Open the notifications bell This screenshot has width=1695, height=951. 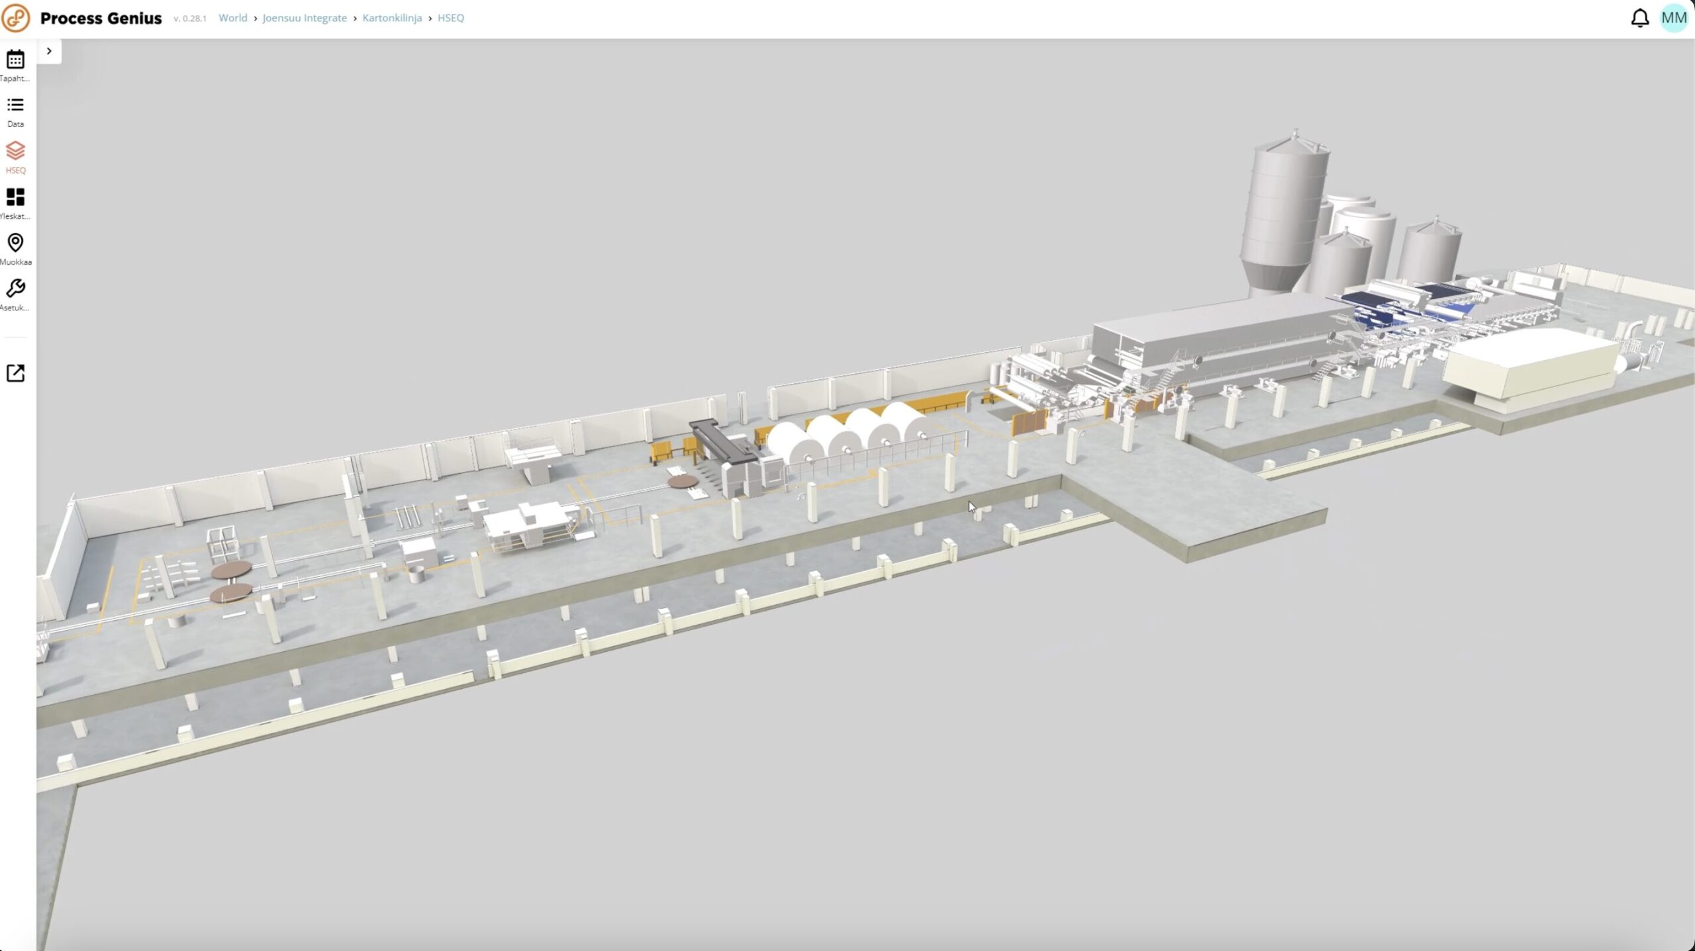1640,18
